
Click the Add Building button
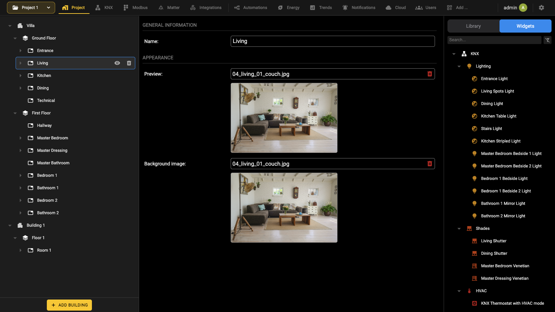pyautogui.click(x=69, y=305)
